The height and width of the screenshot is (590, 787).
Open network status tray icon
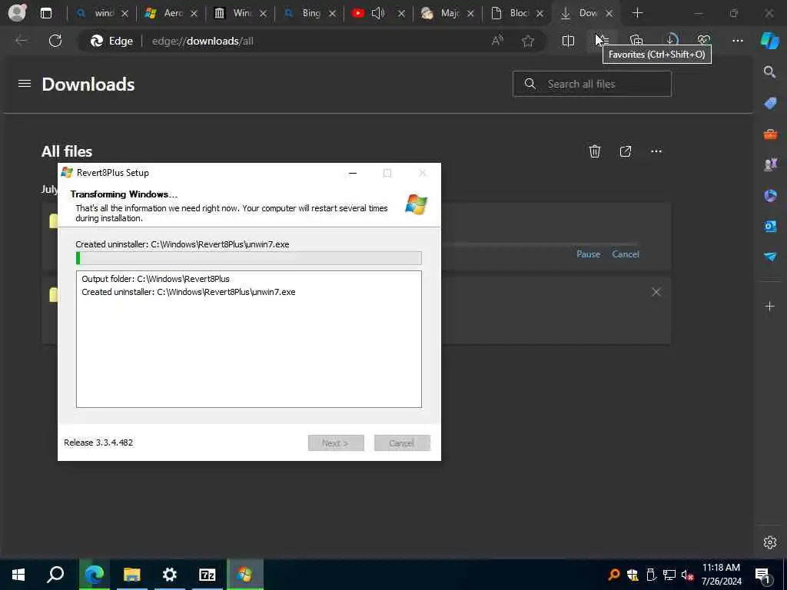[x=669, y=575]
